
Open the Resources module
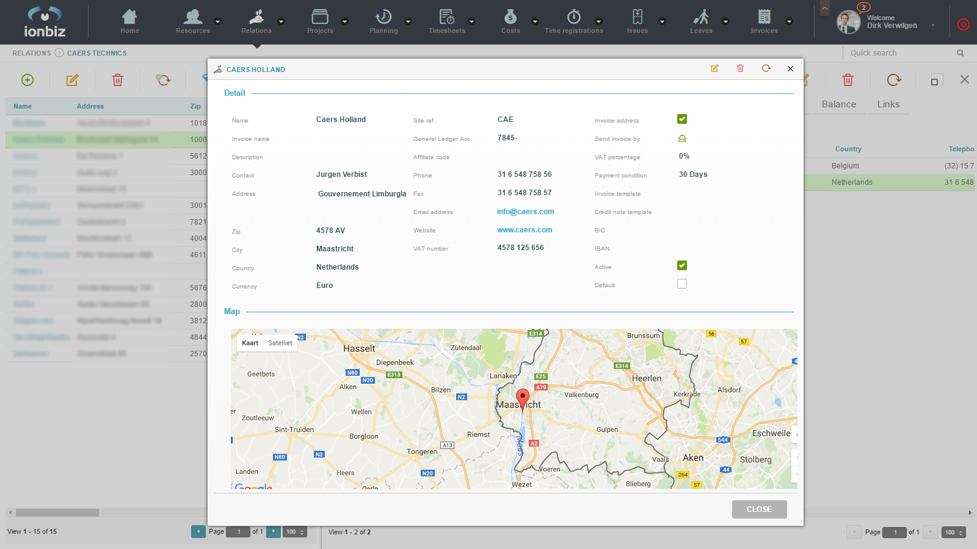point(193,21)
